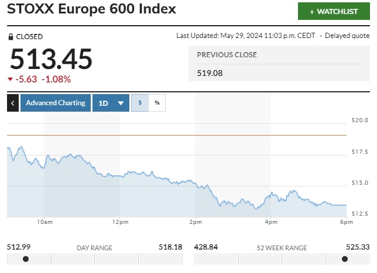Select the 2pm mark on time axis
377x273 pixels.
tap(196, 222)
